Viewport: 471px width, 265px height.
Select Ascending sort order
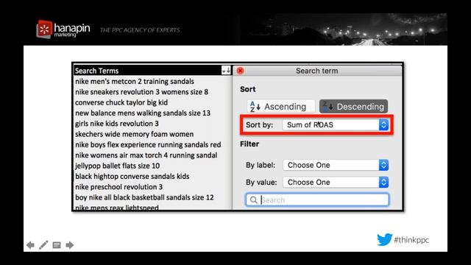coord(281,107)
